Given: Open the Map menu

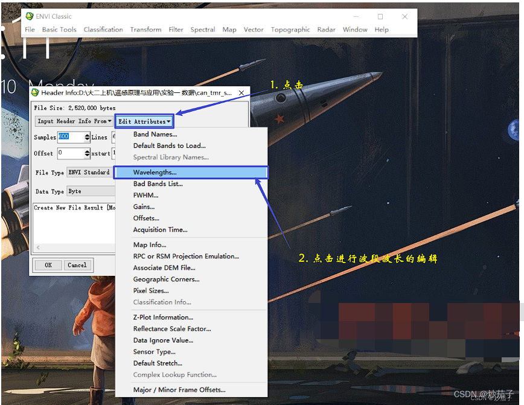Looking at the screenshot, I should click(x=229, y=30).
